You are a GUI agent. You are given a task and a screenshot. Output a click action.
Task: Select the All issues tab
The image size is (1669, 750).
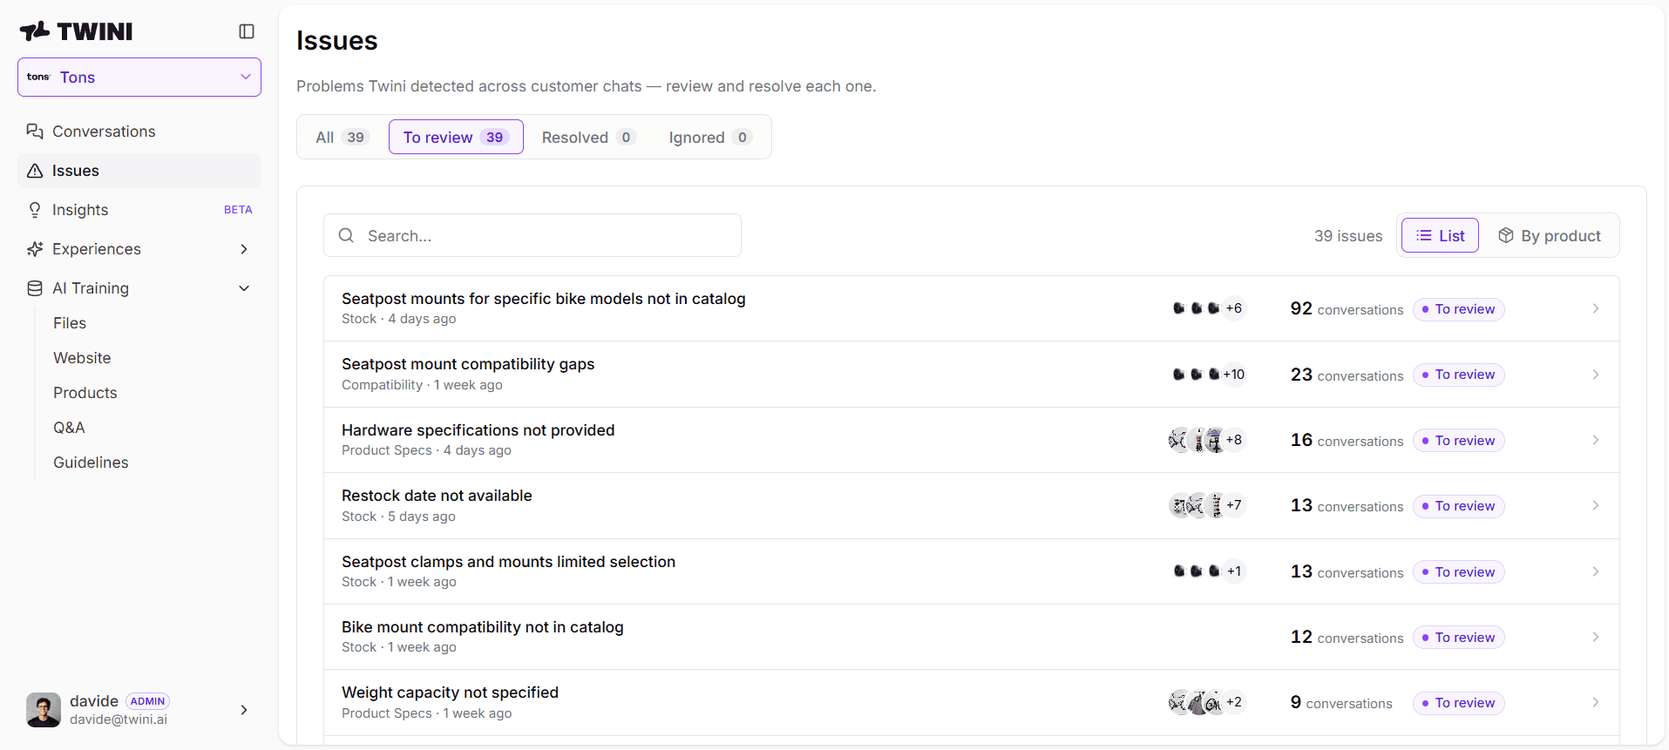343,137
